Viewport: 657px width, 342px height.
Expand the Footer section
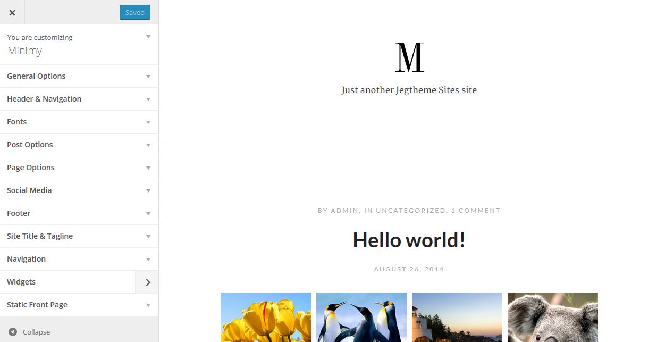coord(79,213)
